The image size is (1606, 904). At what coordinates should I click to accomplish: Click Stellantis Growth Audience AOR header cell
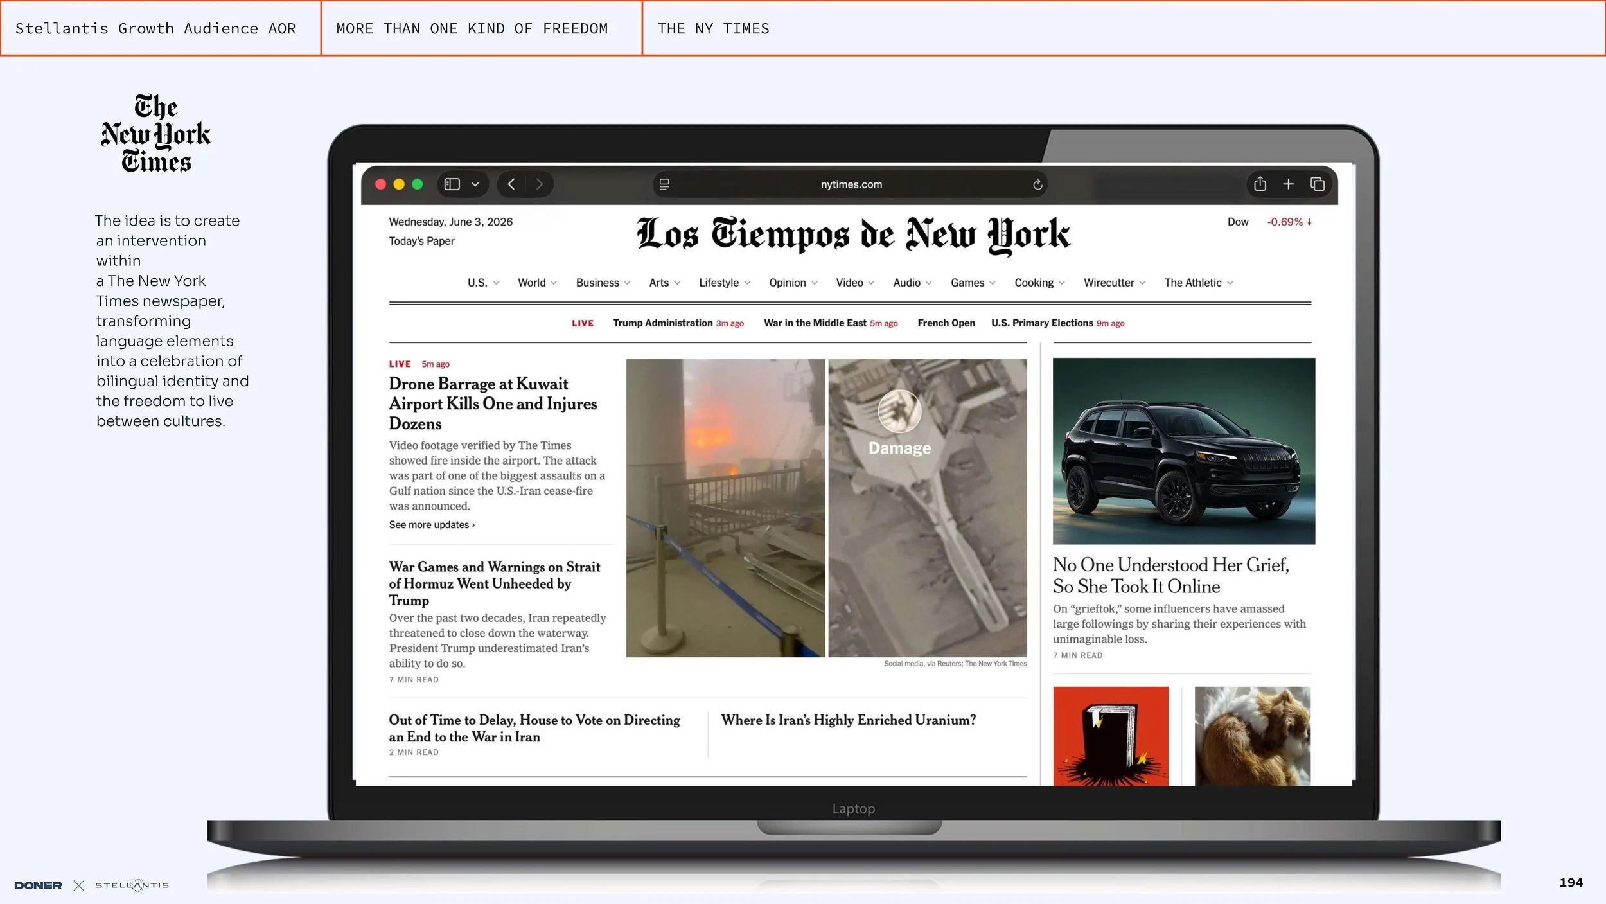(x=161, y=28)
